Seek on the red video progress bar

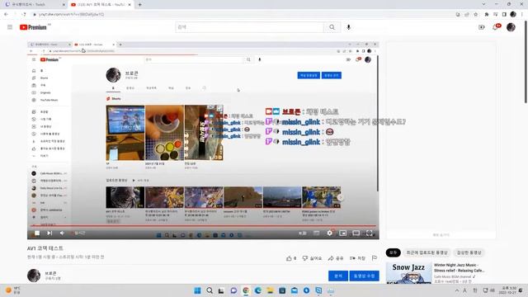coord(203,226)
